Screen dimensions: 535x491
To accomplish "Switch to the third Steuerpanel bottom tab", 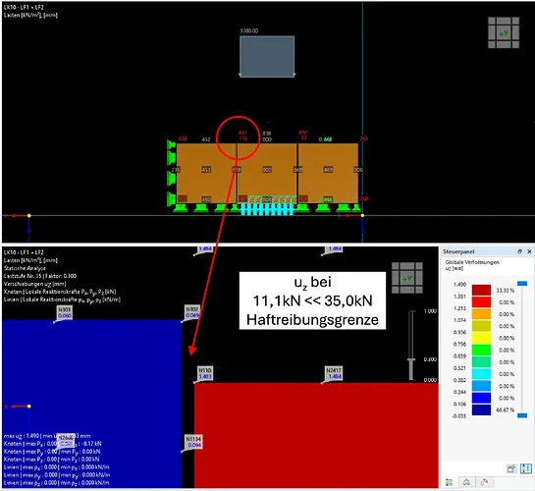I will 484,482.
